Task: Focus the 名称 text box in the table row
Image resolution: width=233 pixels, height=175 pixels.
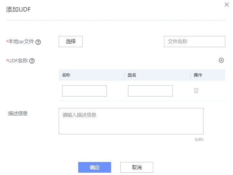Action: 84,91
